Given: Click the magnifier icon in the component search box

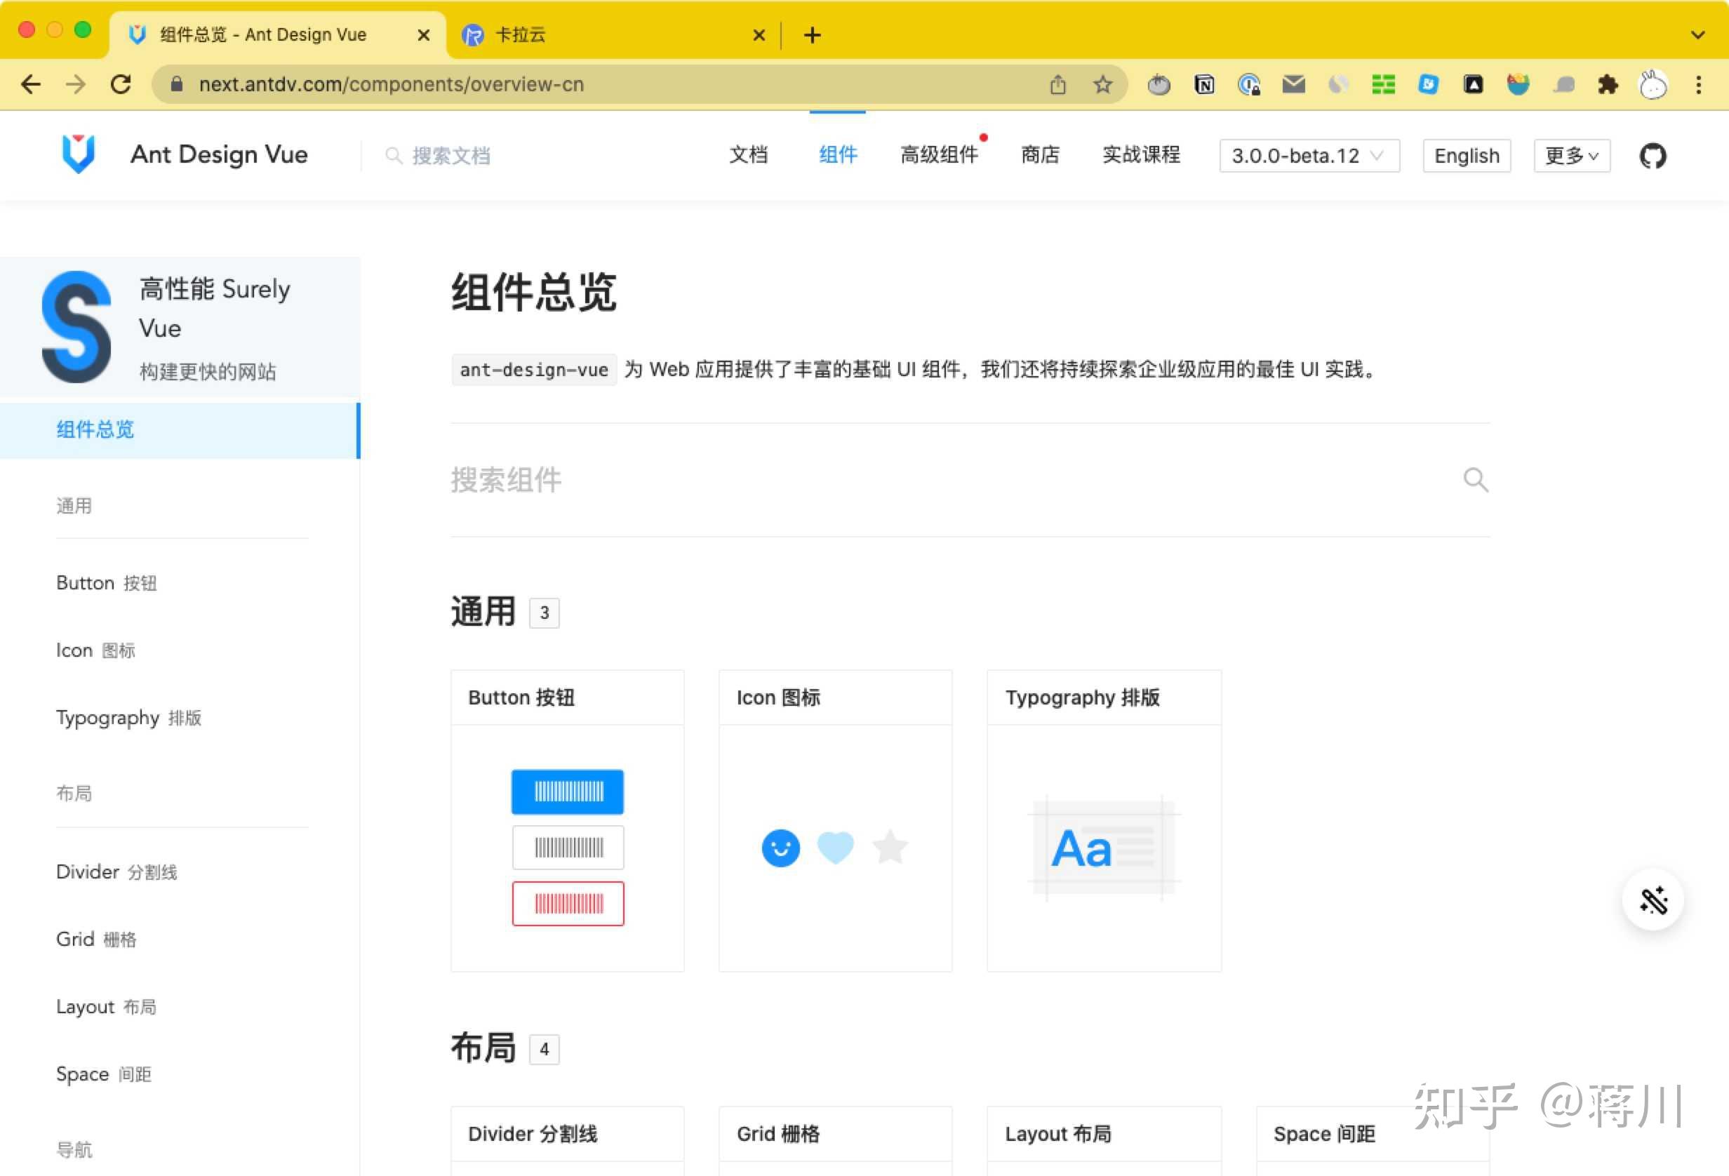Looking at the screenshot, I should coord(1476,480).
